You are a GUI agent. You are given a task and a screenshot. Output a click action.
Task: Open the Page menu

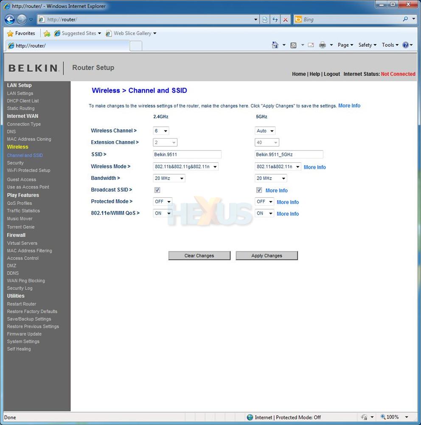[x=345, y=45]
